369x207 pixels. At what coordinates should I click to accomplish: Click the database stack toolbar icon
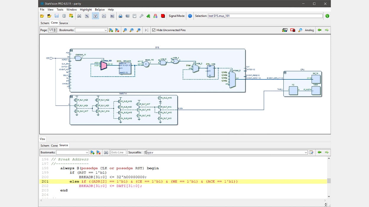(x=64, y=16)
